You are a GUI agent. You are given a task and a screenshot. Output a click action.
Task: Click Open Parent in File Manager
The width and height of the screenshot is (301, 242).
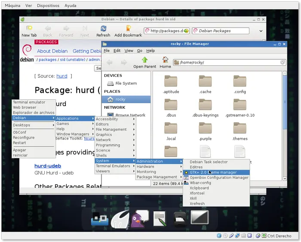144,63
